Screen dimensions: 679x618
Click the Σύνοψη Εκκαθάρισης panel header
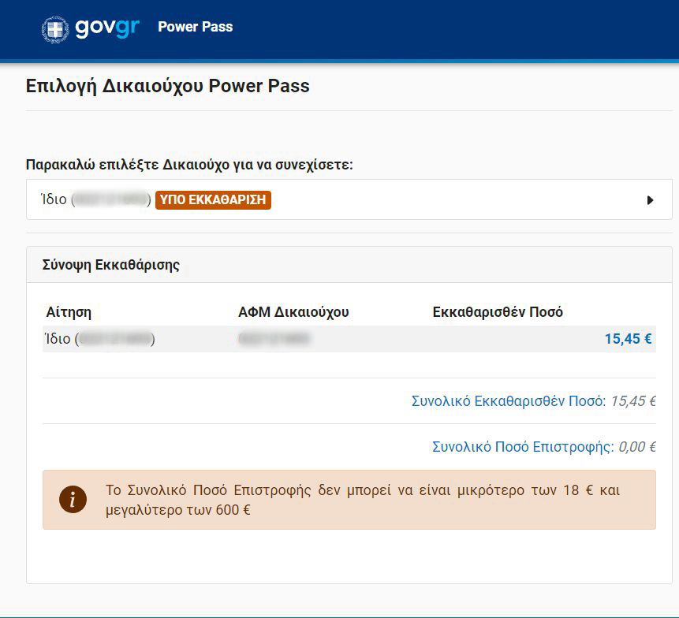111,265
